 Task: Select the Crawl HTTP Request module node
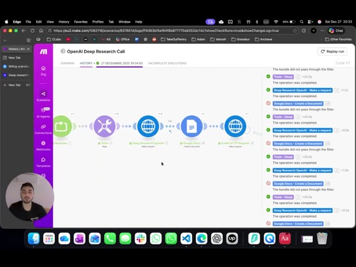(235, 126)
